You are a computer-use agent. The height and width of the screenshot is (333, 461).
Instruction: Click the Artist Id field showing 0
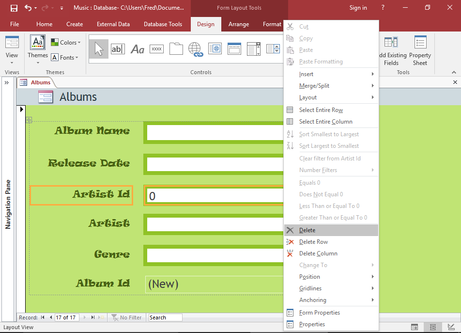pos(215,196)
